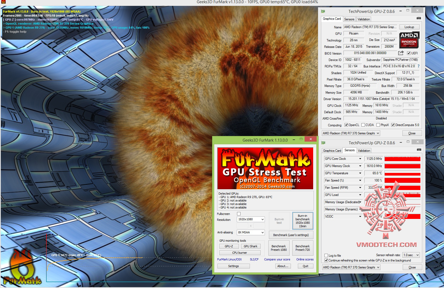Open the Resolution dropdown showing 1920x1080
This screenshot has width=444, height=288.
coord(251,219)
